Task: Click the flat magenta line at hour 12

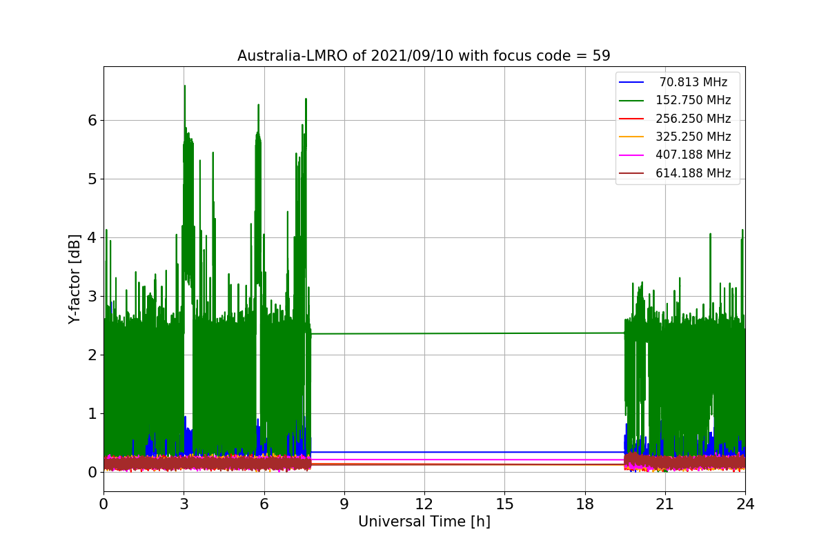Action: (424, 460)
